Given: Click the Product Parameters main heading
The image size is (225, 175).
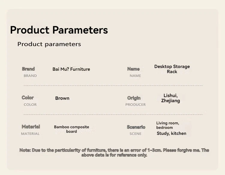Looking at the screenshot, I should [59, 30].
